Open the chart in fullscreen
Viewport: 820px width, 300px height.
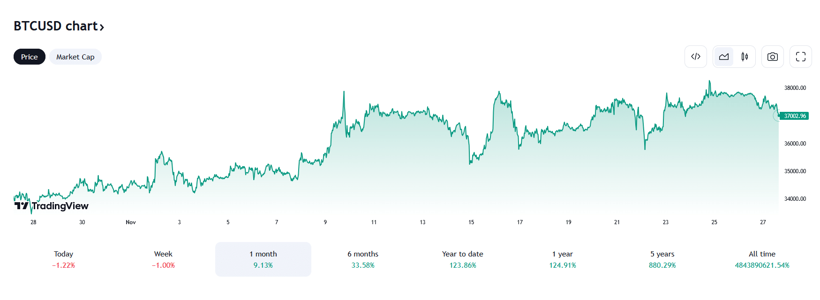click(800, 57)
